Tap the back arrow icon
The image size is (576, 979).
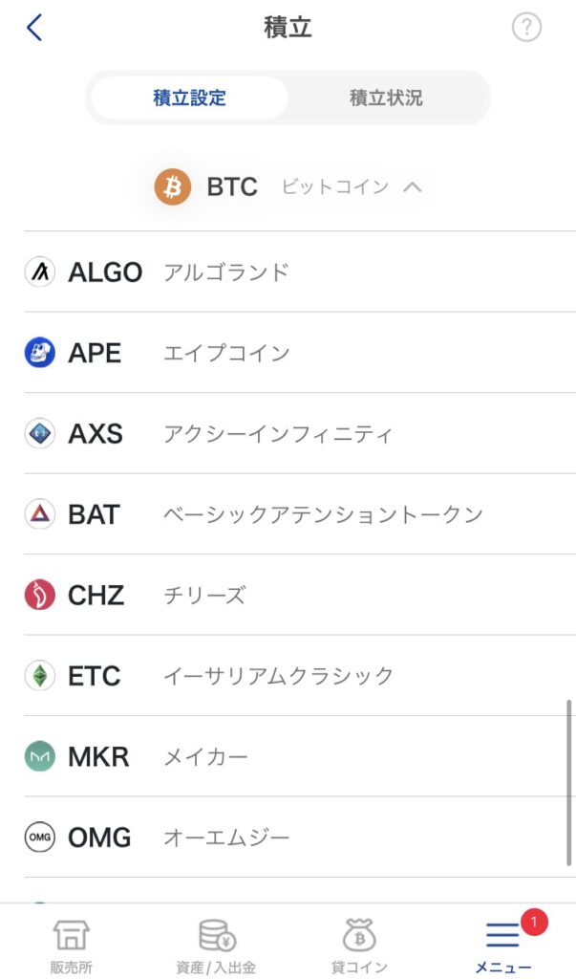pyautogui.click(x=34, y=28)
